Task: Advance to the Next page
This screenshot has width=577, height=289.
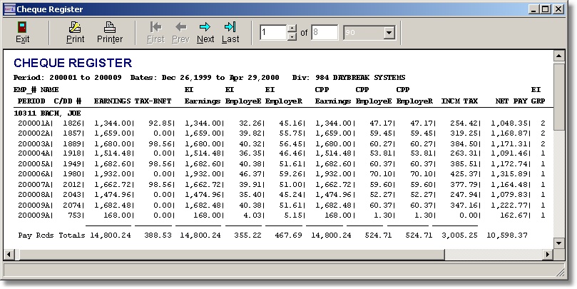Action: pyautogui.click(x=205, y=32)
